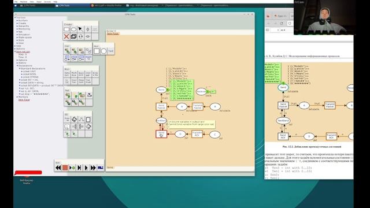The height and width of the screenshot is (208, 370).
Task: Click the Firefox reload button in PDF window
Action: pos(282,23)
